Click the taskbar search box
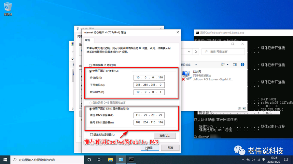This screenshot has width=293, height=164. click(x=47, y=160)
